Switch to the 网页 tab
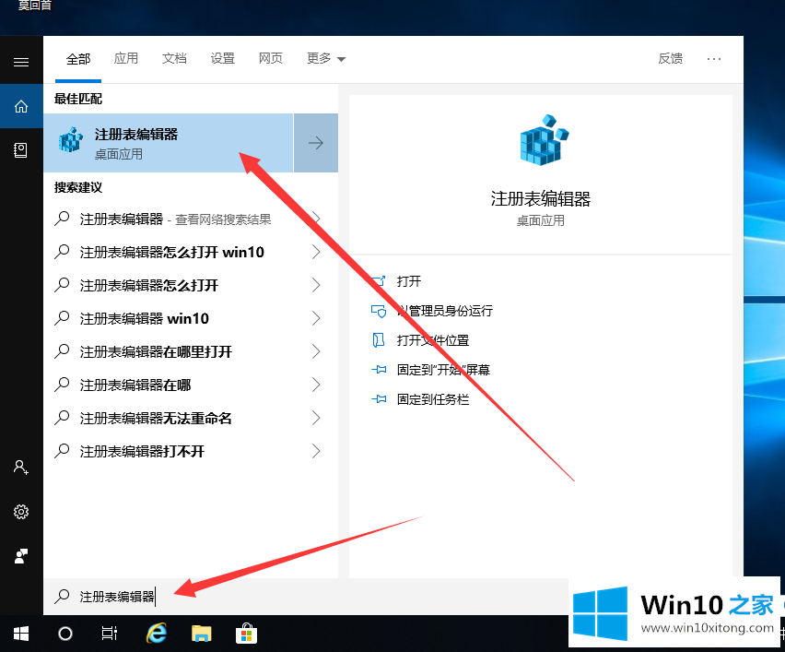The image size is (785, 652). click(271, 59)
